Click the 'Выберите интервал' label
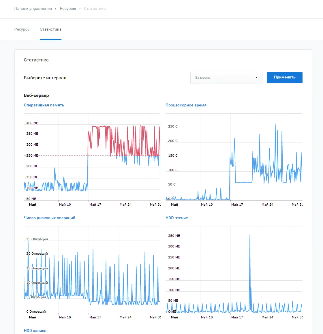323x334 pixels. click(45, 78)
